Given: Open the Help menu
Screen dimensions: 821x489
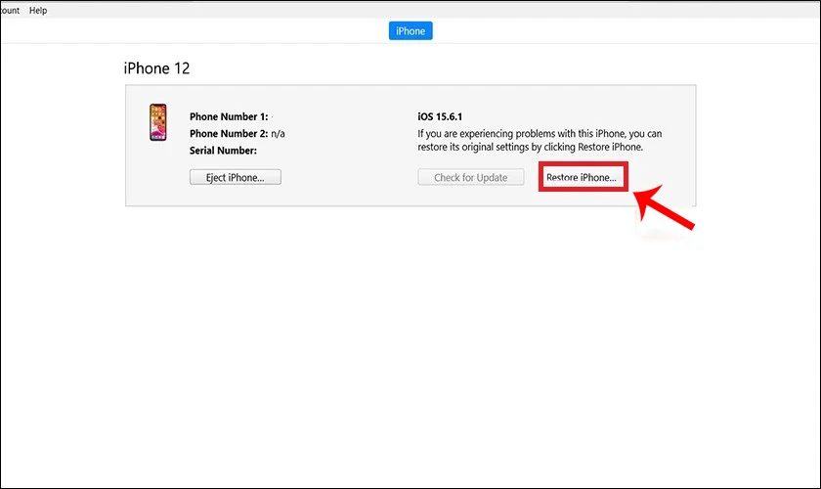Looking at the screenshot, I should pos(38,11).
